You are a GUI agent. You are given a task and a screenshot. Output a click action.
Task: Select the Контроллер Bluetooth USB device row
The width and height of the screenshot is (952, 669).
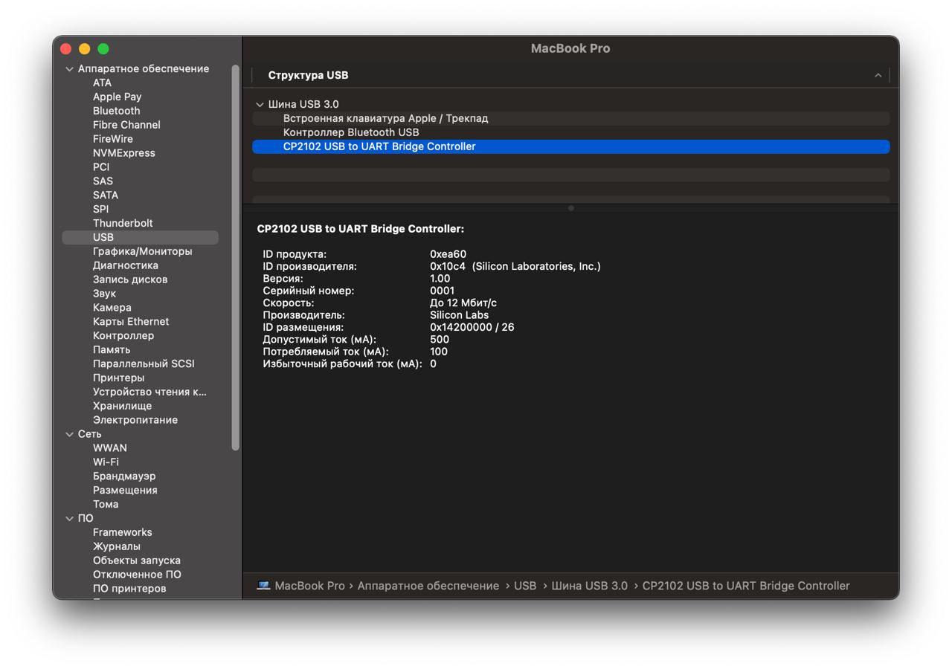[351, 132]
